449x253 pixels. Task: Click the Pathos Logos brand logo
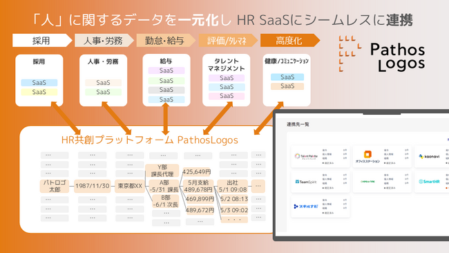[382, 54]
